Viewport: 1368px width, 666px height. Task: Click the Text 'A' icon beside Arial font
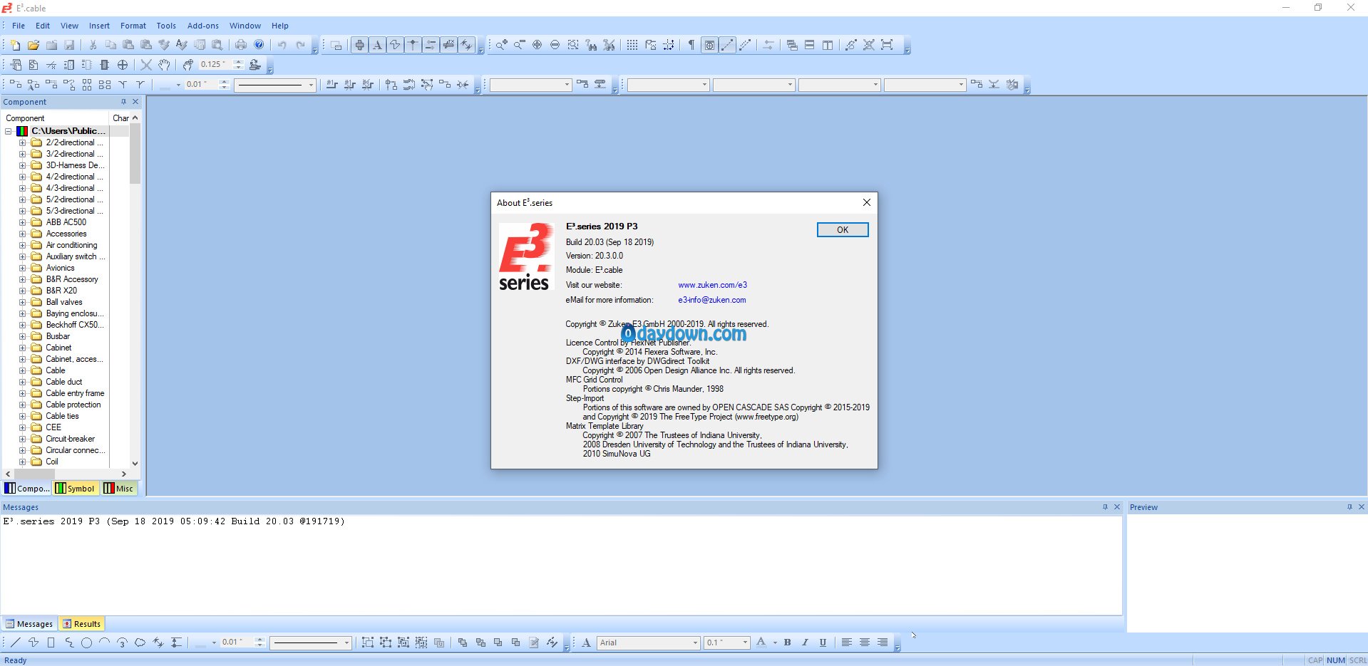(x=586, y=642)
